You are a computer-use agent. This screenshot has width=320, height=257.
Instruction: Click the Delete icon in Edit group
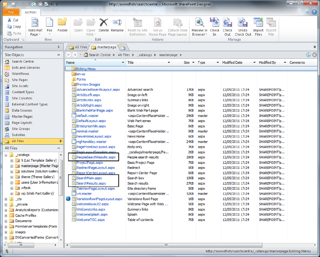click(x=104, y=22)
